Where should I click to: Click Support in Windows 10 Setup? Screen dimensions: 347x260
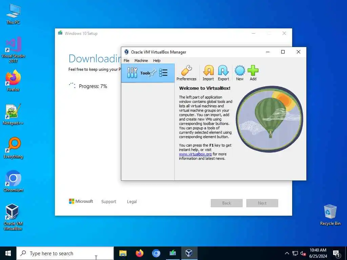click(x=109, y=202)
